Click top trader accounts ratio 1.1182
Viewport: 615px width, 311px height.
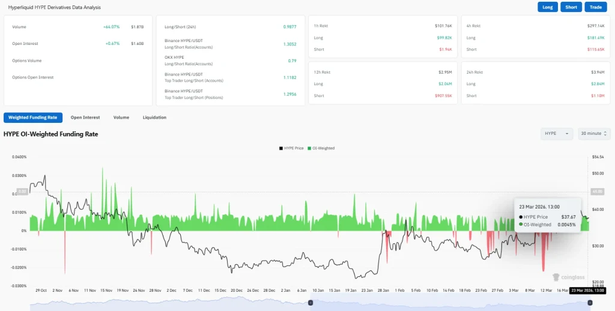[x=289, y=77]
